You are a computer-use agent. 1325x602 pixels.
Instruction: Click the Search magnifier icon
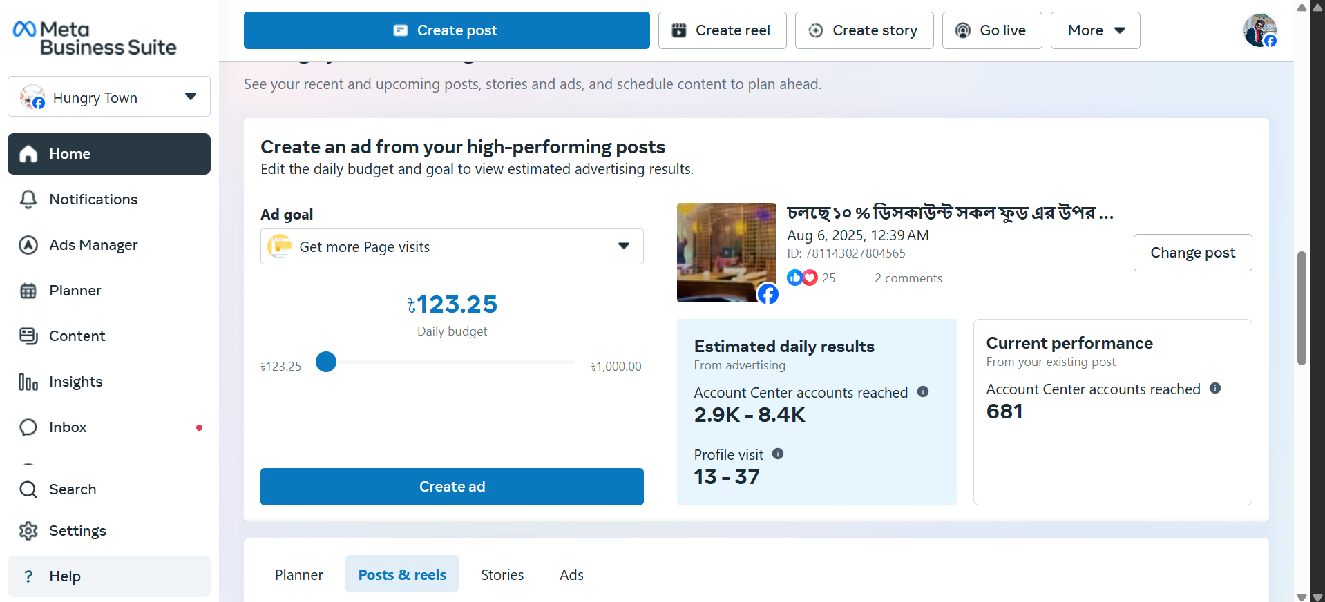(28, 489)
